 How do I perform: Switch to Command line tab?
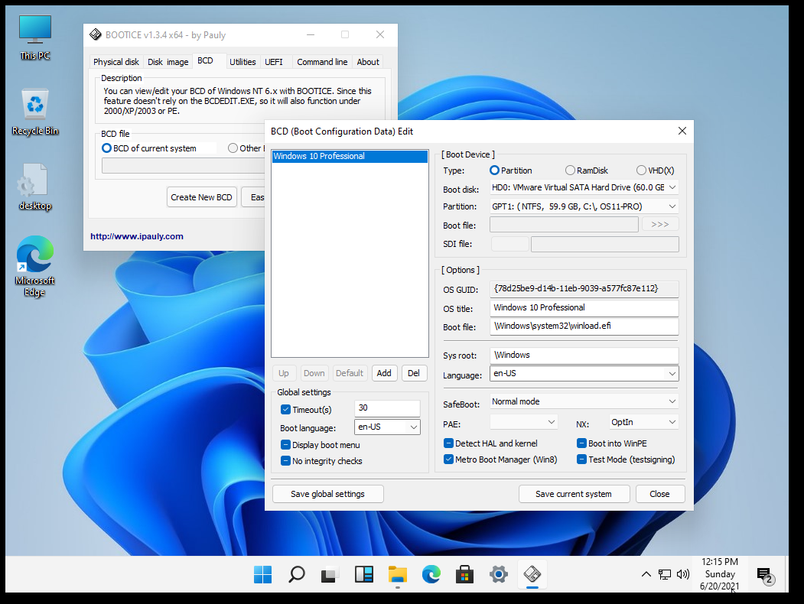322,62
